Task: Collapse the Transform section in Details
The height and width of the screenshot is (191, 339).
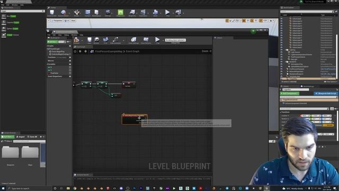Action: click(x=281, y=112)
